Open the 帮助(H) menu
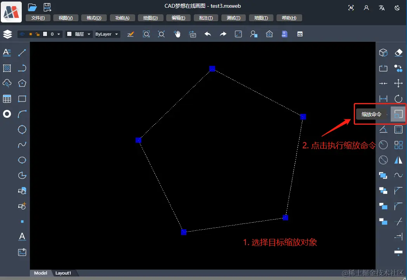407x280 pixels. point(289,18)
